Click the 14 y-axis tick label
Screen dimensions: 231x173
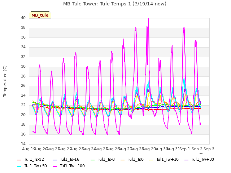point(23,144)
